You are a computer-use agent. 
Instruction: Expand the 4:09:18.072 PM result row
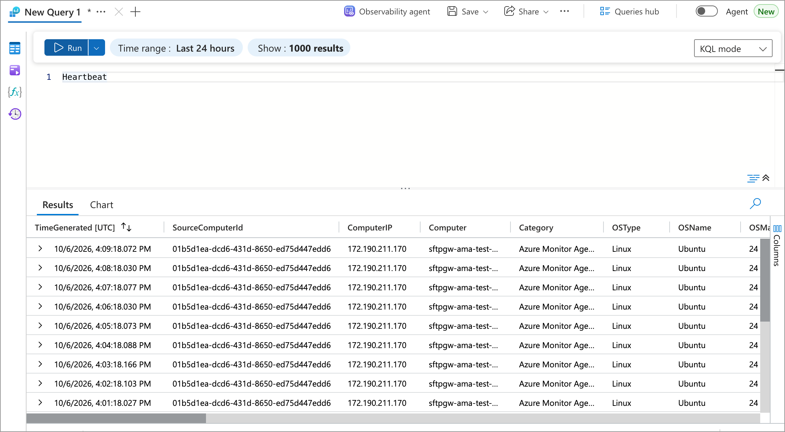40,248
